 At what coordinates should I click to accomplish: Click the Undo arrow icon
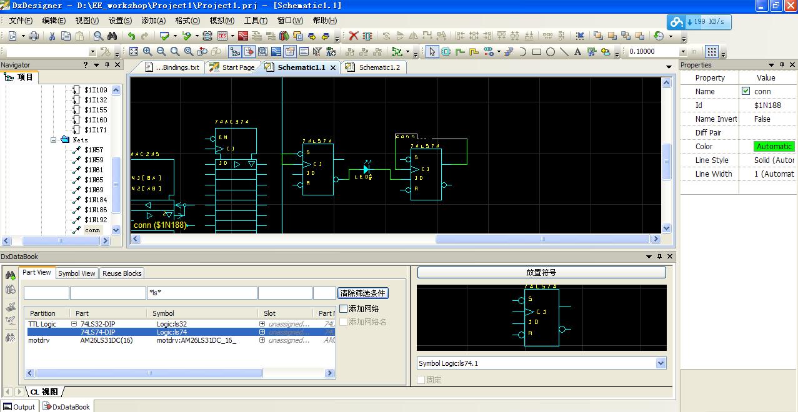pyautogui.click(x=131, y=36)
